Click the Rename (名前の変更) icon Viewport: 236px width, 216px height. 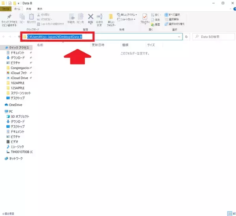coord(100,17)
